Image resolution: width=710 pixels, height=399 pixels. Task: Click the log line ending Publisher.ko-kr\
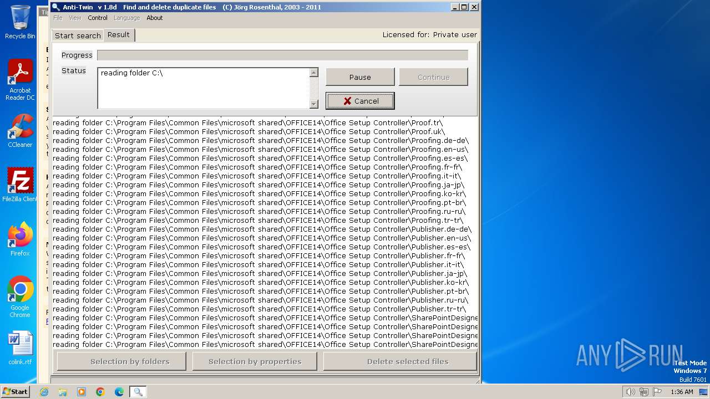[260, 283]
